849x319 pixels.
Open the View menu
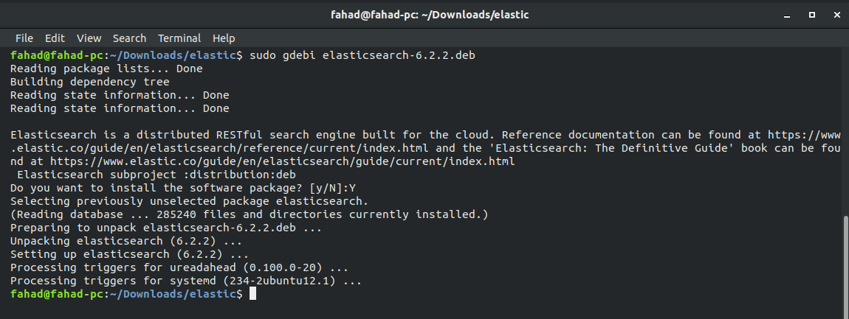tap(89, 38)
